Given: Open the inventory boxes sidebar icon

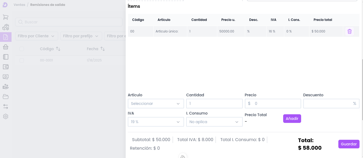Looking at the screenshot, I should [x=6, y=27].
